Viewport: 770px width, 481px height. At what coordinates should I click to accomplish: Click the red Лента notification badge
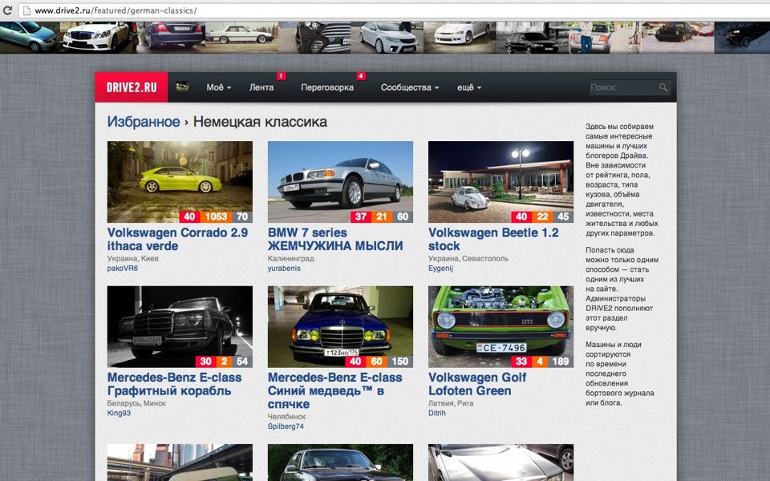pos(281,76)
